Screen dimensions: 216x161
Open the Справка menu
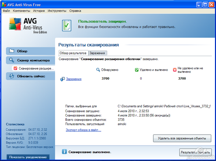(75, 11)
